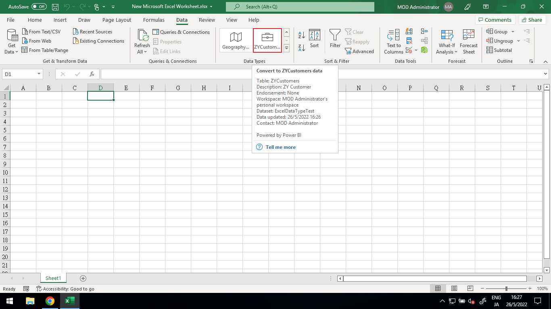Click inside the Name Box
The width and height of the screenshot is (551, 309).
tap(19, 74)
